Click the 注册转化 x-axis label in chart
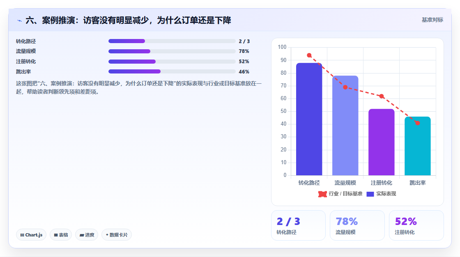 (382, 183)
